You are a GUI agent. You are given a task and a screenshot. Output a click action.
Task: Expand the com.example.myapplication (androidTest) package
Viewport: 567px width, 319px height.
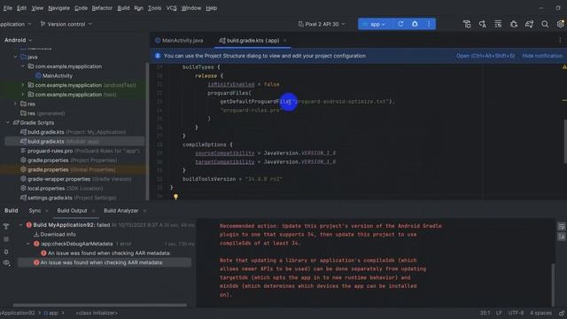click(x=23, y=85)
